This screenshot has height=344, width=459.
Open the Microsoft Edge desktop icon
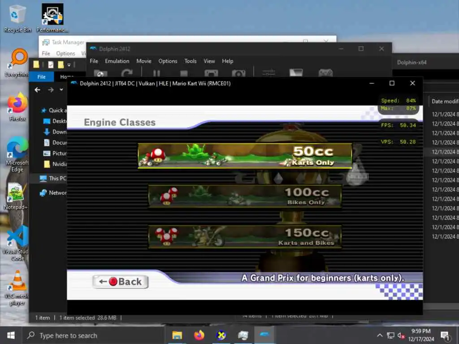coord(17,155)
